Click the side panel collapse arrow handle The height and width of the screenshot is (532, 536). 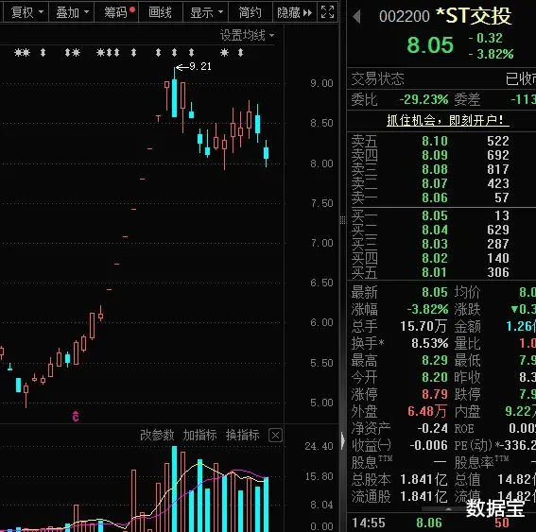[343, 440]
